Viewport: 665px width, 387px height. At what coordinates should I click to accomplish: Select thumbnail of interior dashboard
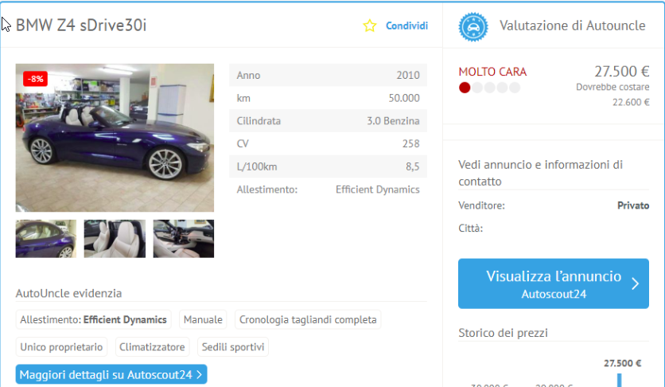[x=183, y=238]
